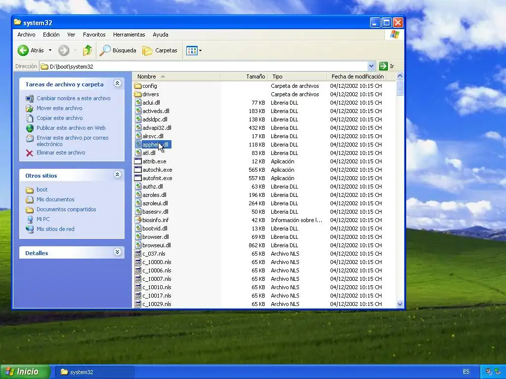
Task: Select bootvid.dll file name
Action: pyautogui.click(x=155, y=228)
